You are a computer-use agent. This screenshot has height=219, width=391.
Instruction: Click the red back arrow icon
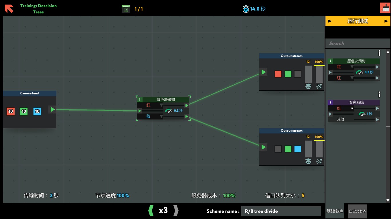point(9,9)
